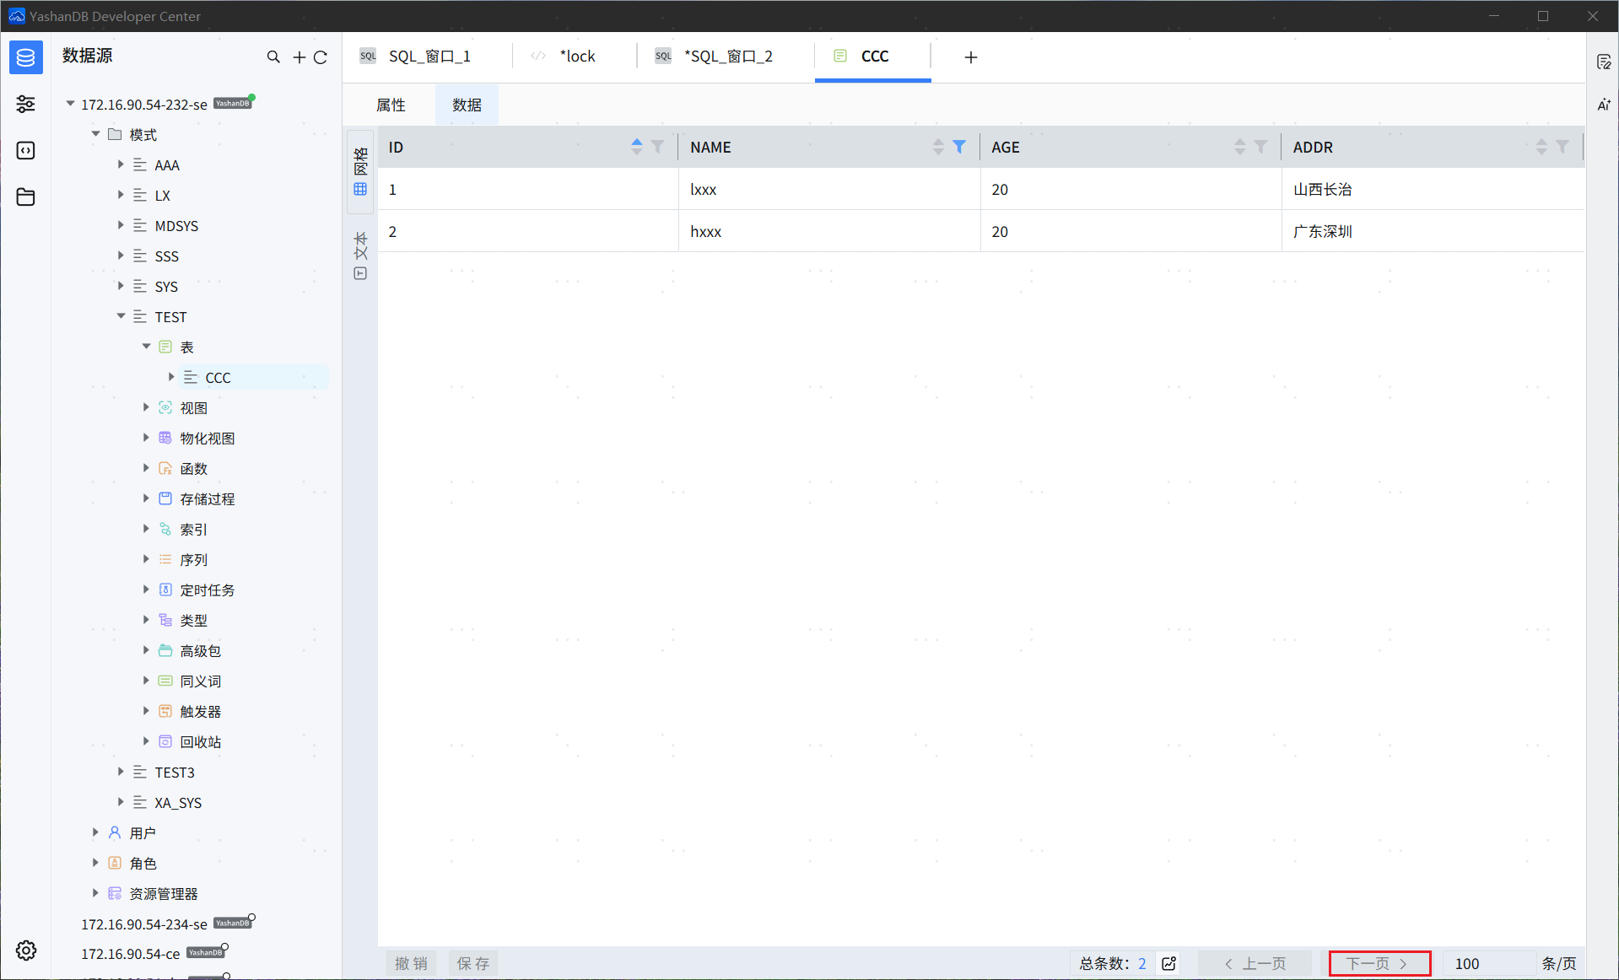The height and width of the screenshot is (980, 1619).
Task: Click the rows-per-page input showing 100
Action: pos(1488,963)
